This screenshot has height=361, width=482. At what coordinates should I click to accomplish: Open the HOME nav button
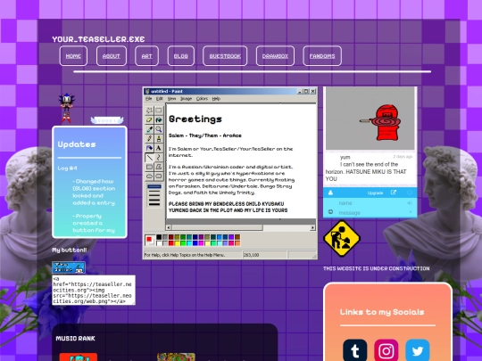(73, 56)
